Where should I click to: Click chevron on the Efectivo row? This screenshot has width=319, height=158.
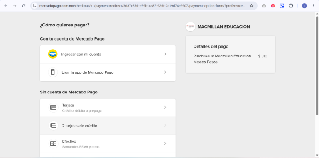pos(165,144)
